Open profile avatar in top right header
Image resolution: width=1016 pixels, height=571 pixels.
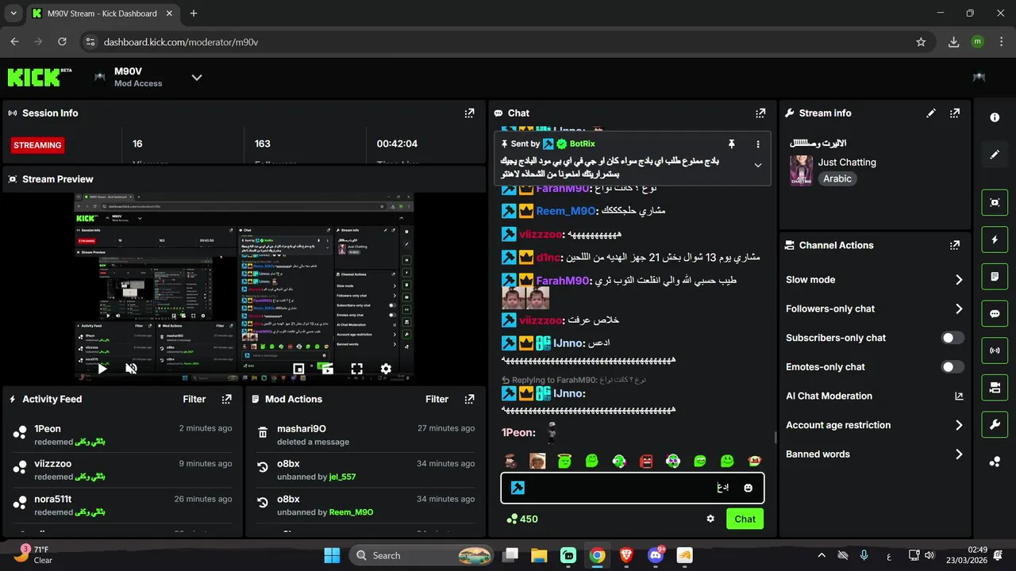coord(979,77)
